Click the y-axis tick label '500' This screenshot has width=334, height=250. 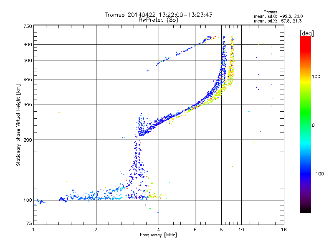coord(28,60)
